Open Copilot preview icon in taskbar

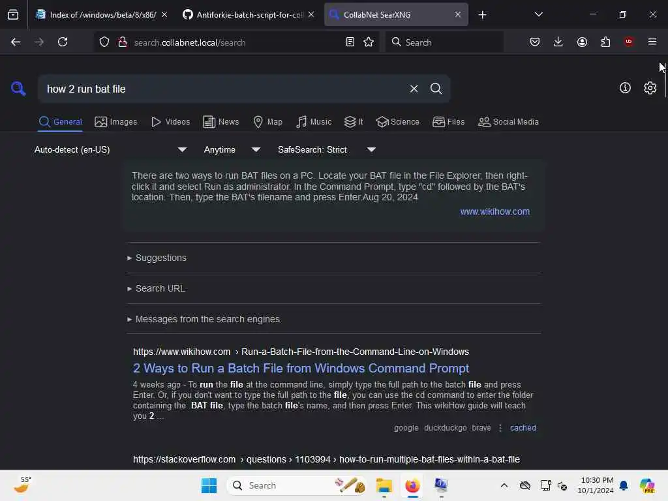pos(647,485)
